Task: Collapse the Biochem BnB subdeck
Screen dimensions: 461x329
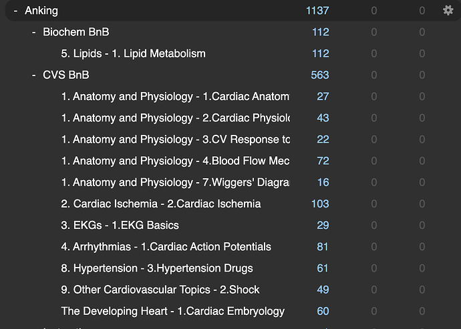Action: click(33, 32)
